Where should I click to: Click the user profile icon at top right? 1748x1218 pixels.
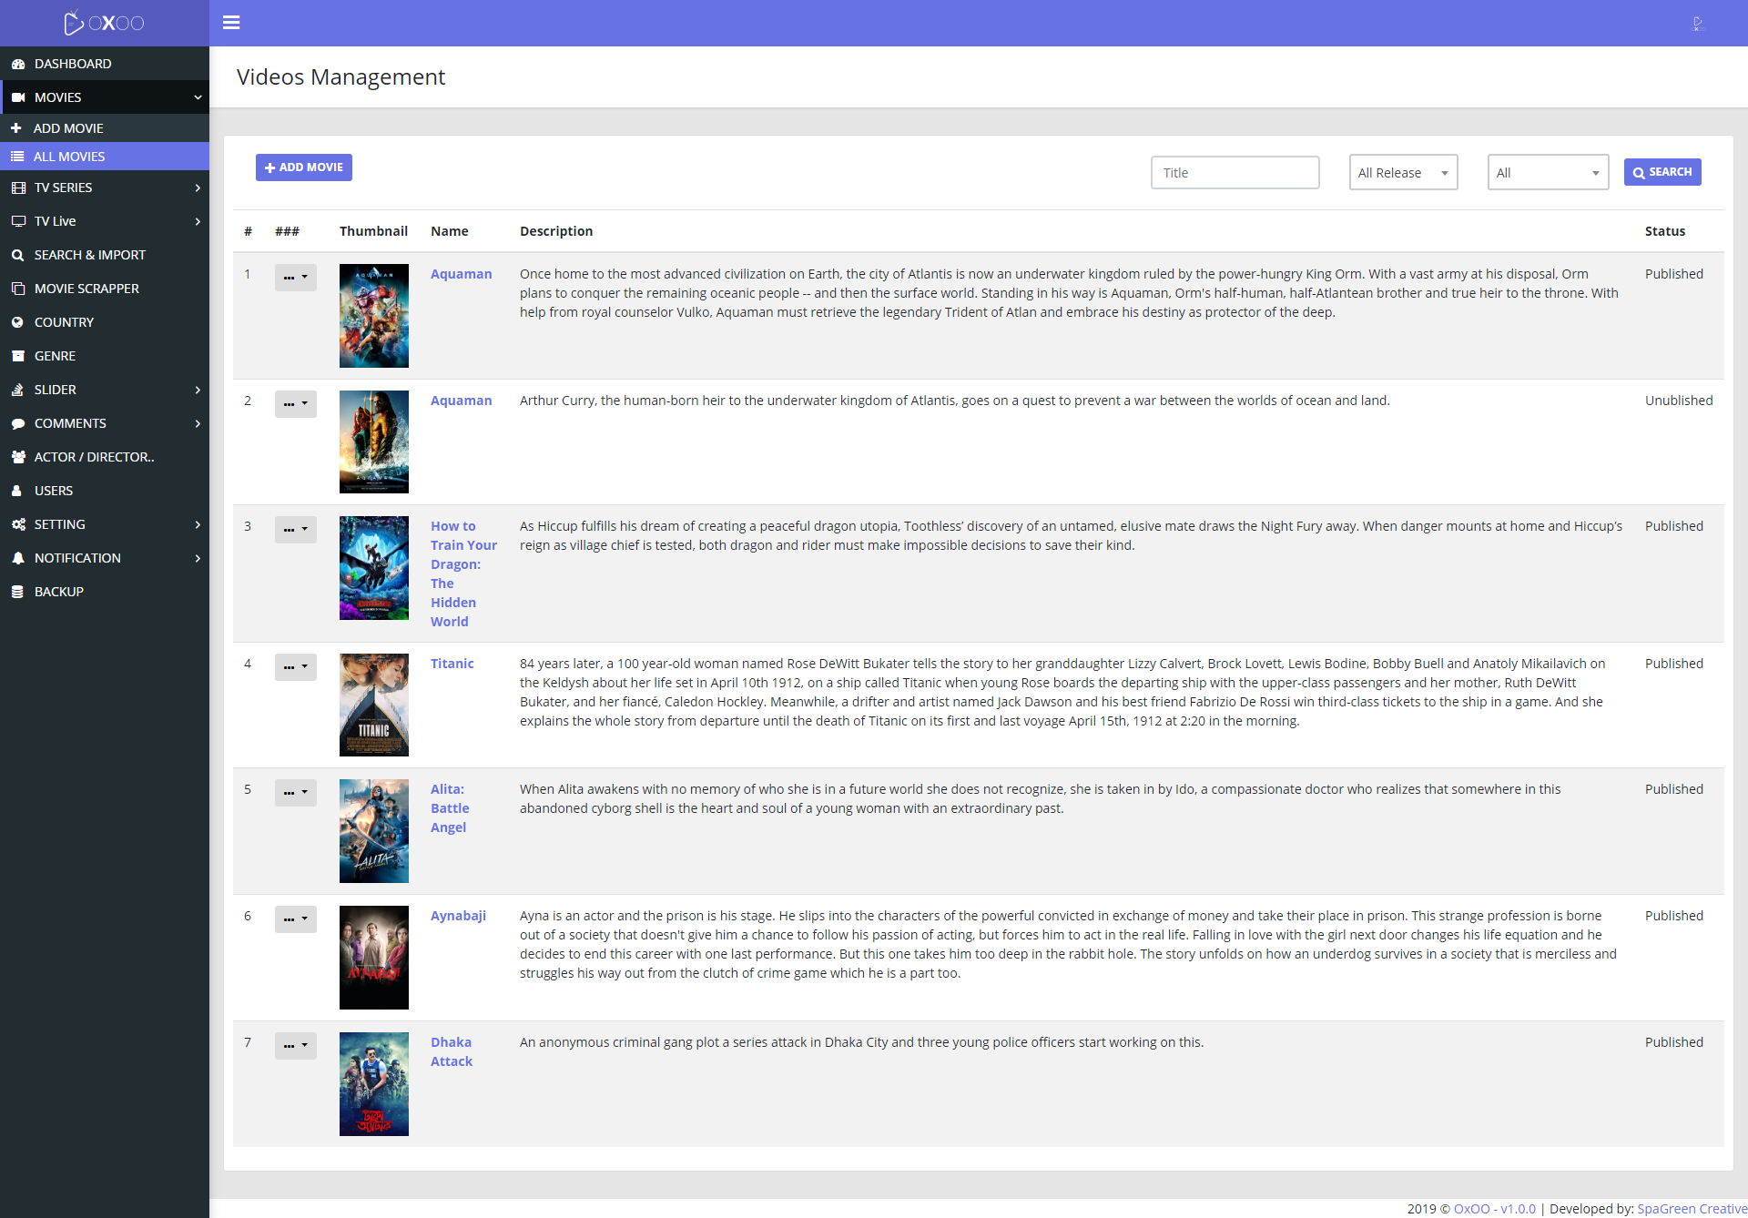click(x=1698, y=23)
